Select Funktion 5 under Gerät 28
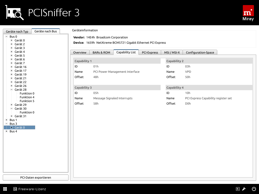This screenshot has width=259, height=194. tap(27, 101)
